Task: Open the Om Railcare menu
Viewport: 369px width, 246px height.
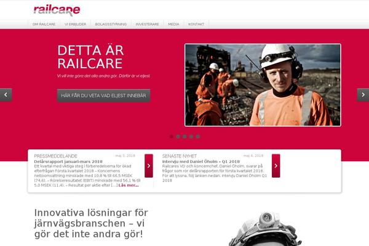Action: point(44,24)
